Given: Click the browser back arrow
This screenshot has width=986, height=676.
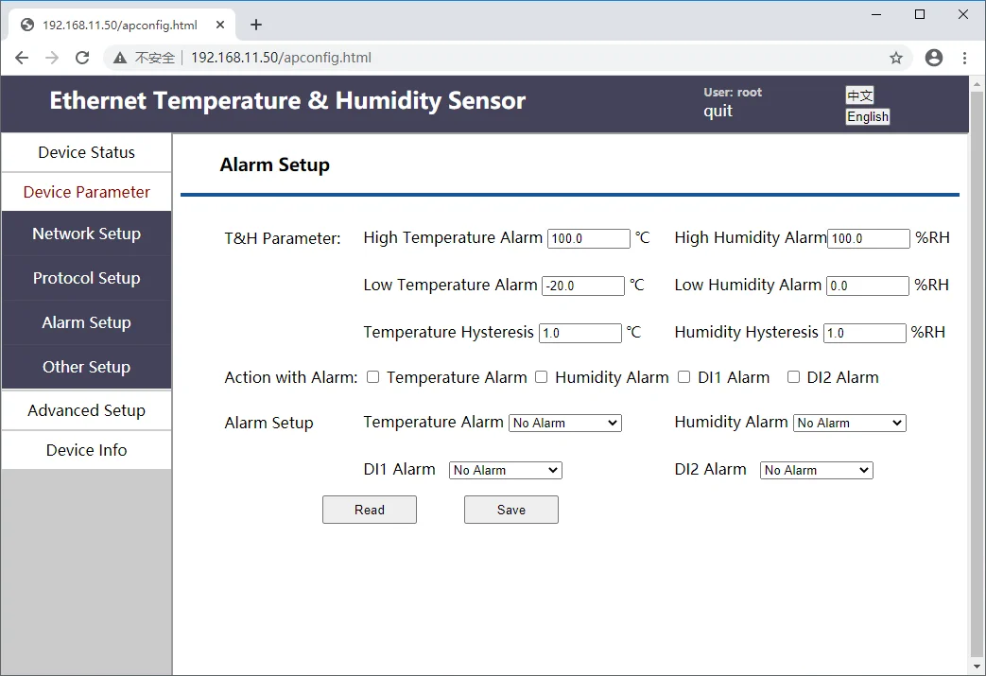Looking at the screenshot, I should point(22,58).
